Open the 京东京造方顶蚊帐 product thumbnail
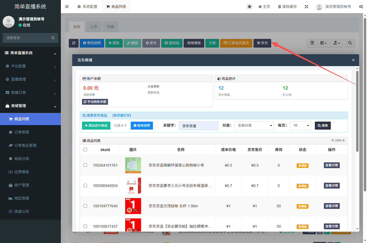The image size is (367, 243). (133, 206)
